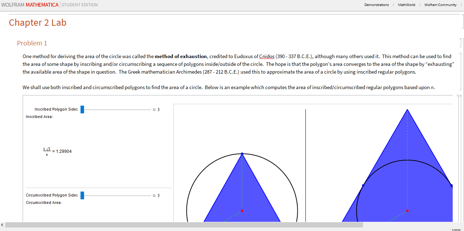Open the MathWorld menu
This screenshot has width=464, height=231.
click(406, 5)
